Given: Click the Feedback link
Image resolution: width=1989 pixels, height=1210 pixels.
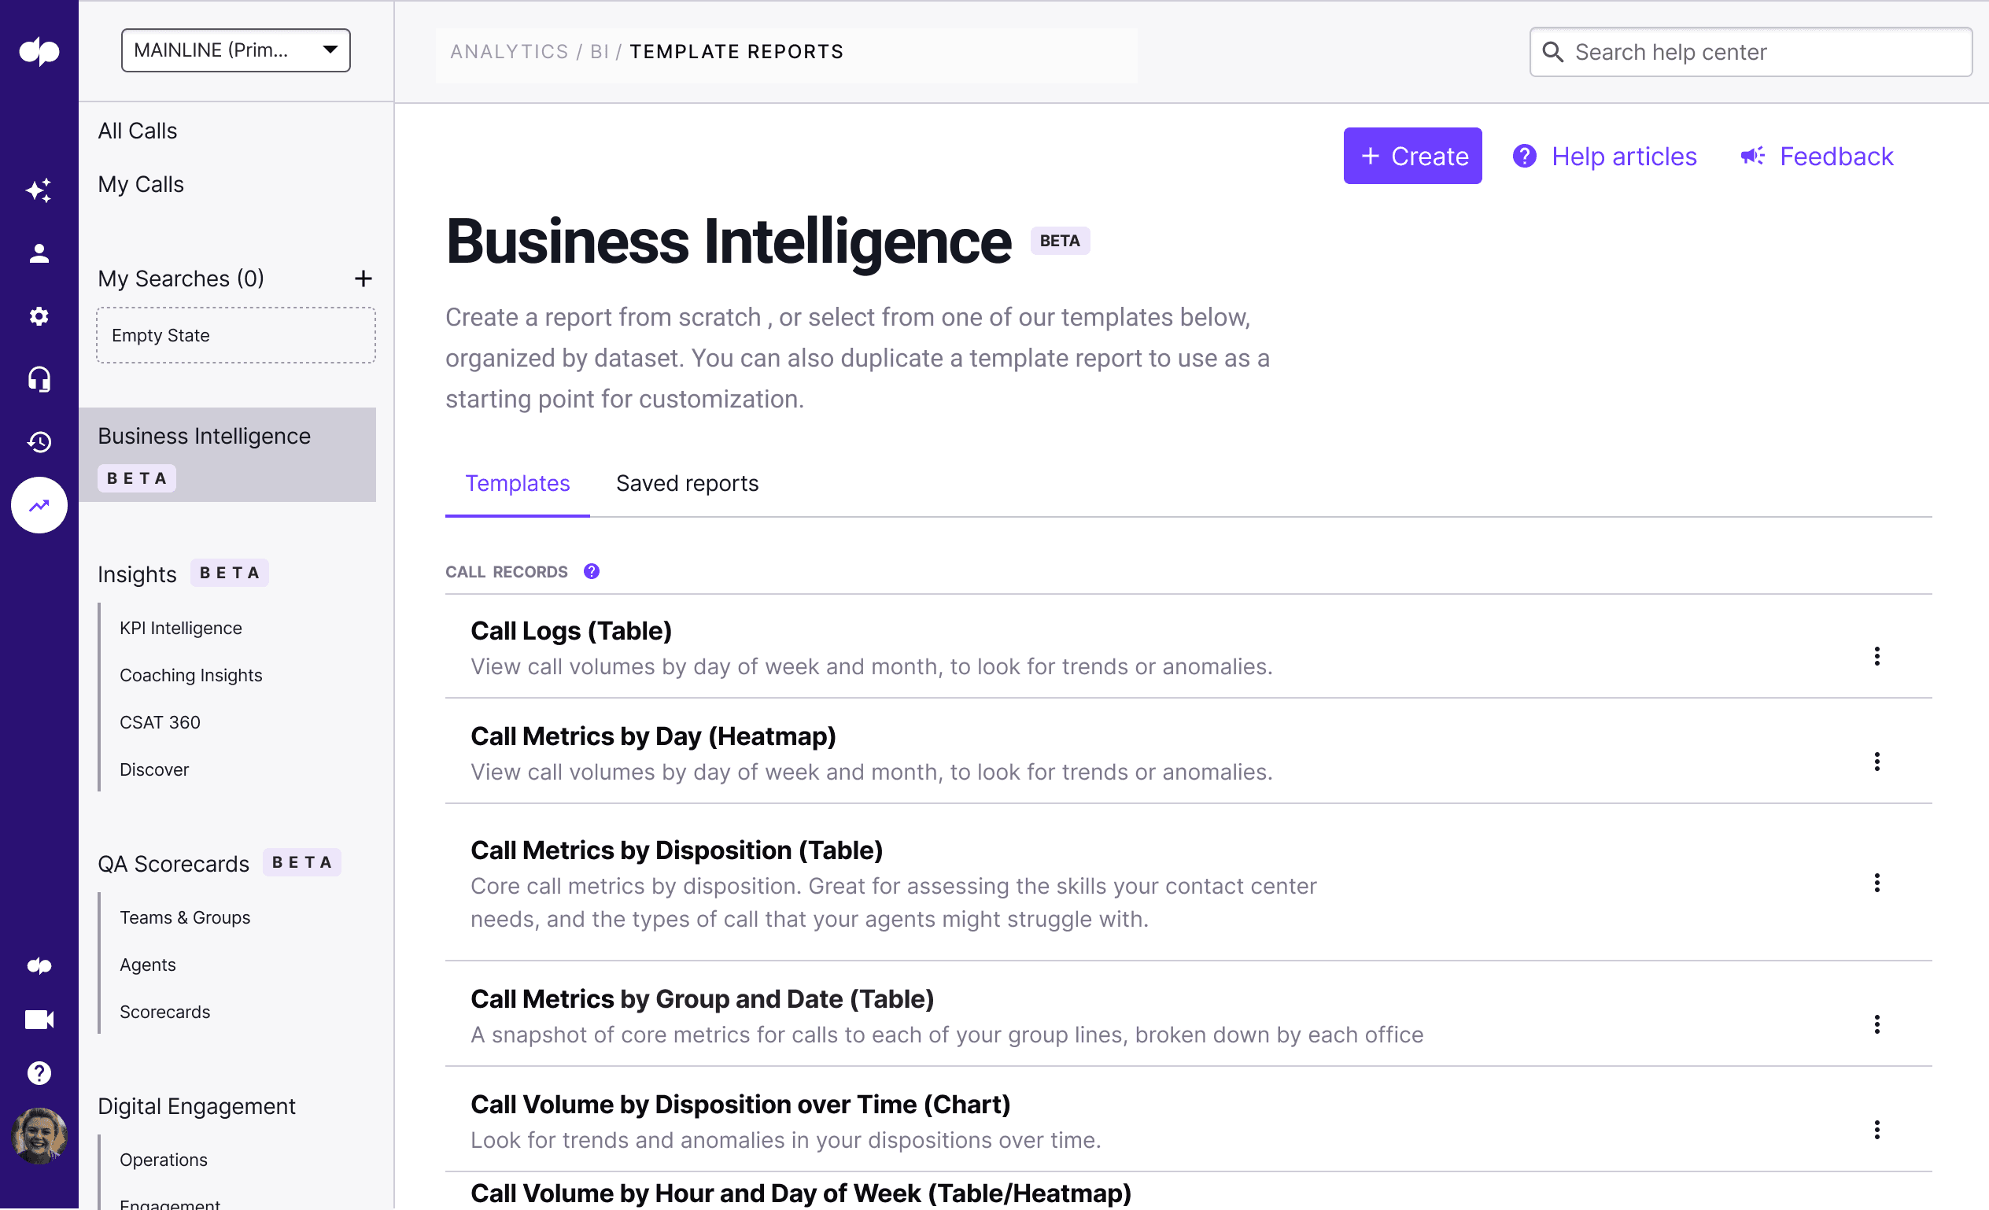Looking at the screenshot, I should (1817, 157).
